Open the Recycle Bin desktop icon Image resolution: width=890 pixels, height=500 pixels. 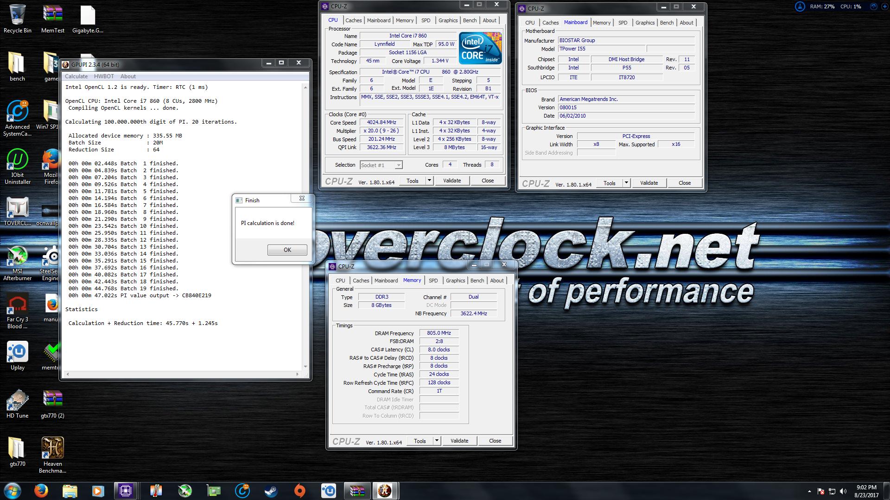[17, 19]
